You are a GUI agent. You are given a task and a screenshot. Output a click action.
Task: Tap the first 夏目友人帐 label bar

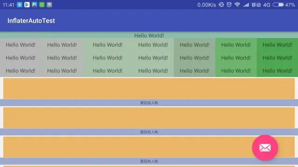click(149, 103)
